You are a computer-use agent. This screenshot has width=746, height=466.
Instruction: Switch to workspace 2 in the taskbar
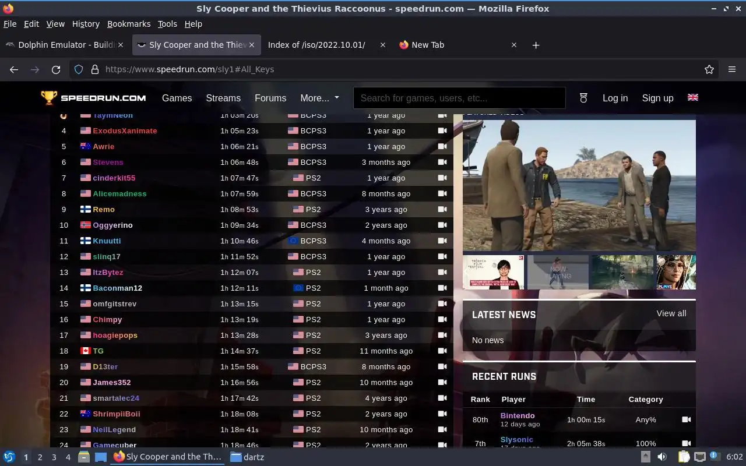tap(40, 457)
